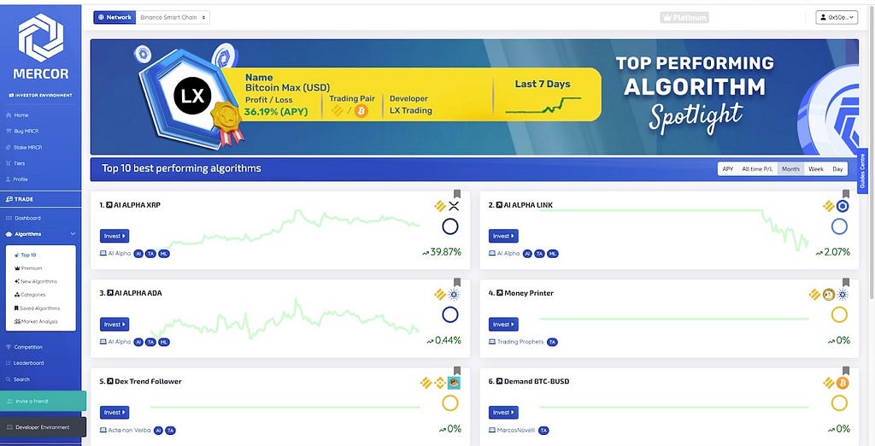This screenshot has width=875, height=446.
Task: Click the XRP coin icon on card 1
Action: [x=454, y=207]
